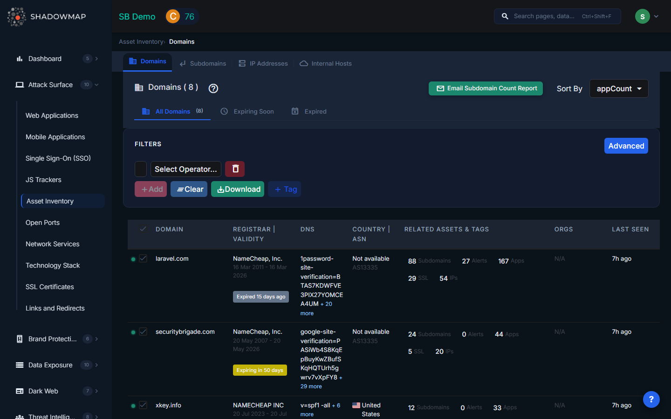
Task: Open the Expiring Soon tab
Action: tap(247, 111)
